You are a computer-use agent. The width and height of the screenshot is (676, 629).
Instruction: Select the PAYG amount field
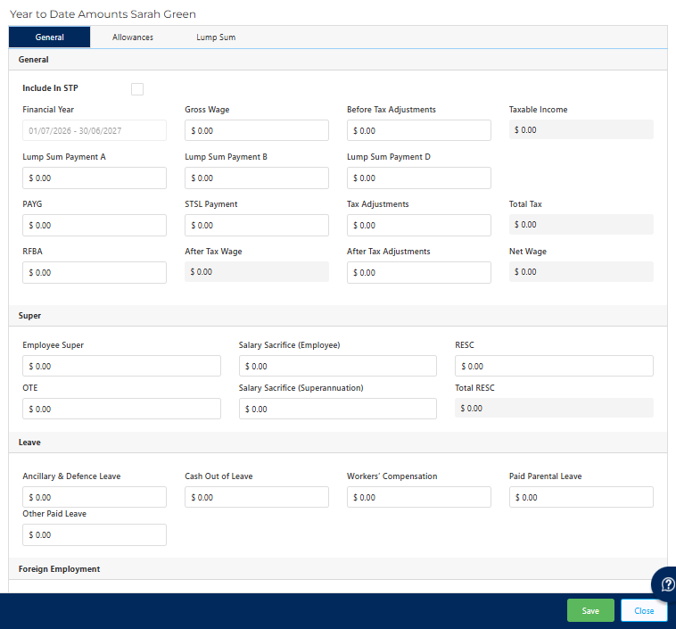pos(95,225)
